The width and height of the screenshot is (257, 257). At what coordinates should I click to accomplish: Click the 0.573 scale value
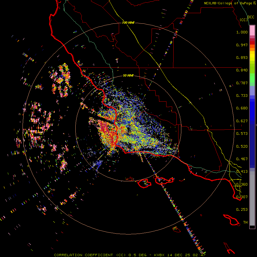pyautogui.click(x=242, y=134)
